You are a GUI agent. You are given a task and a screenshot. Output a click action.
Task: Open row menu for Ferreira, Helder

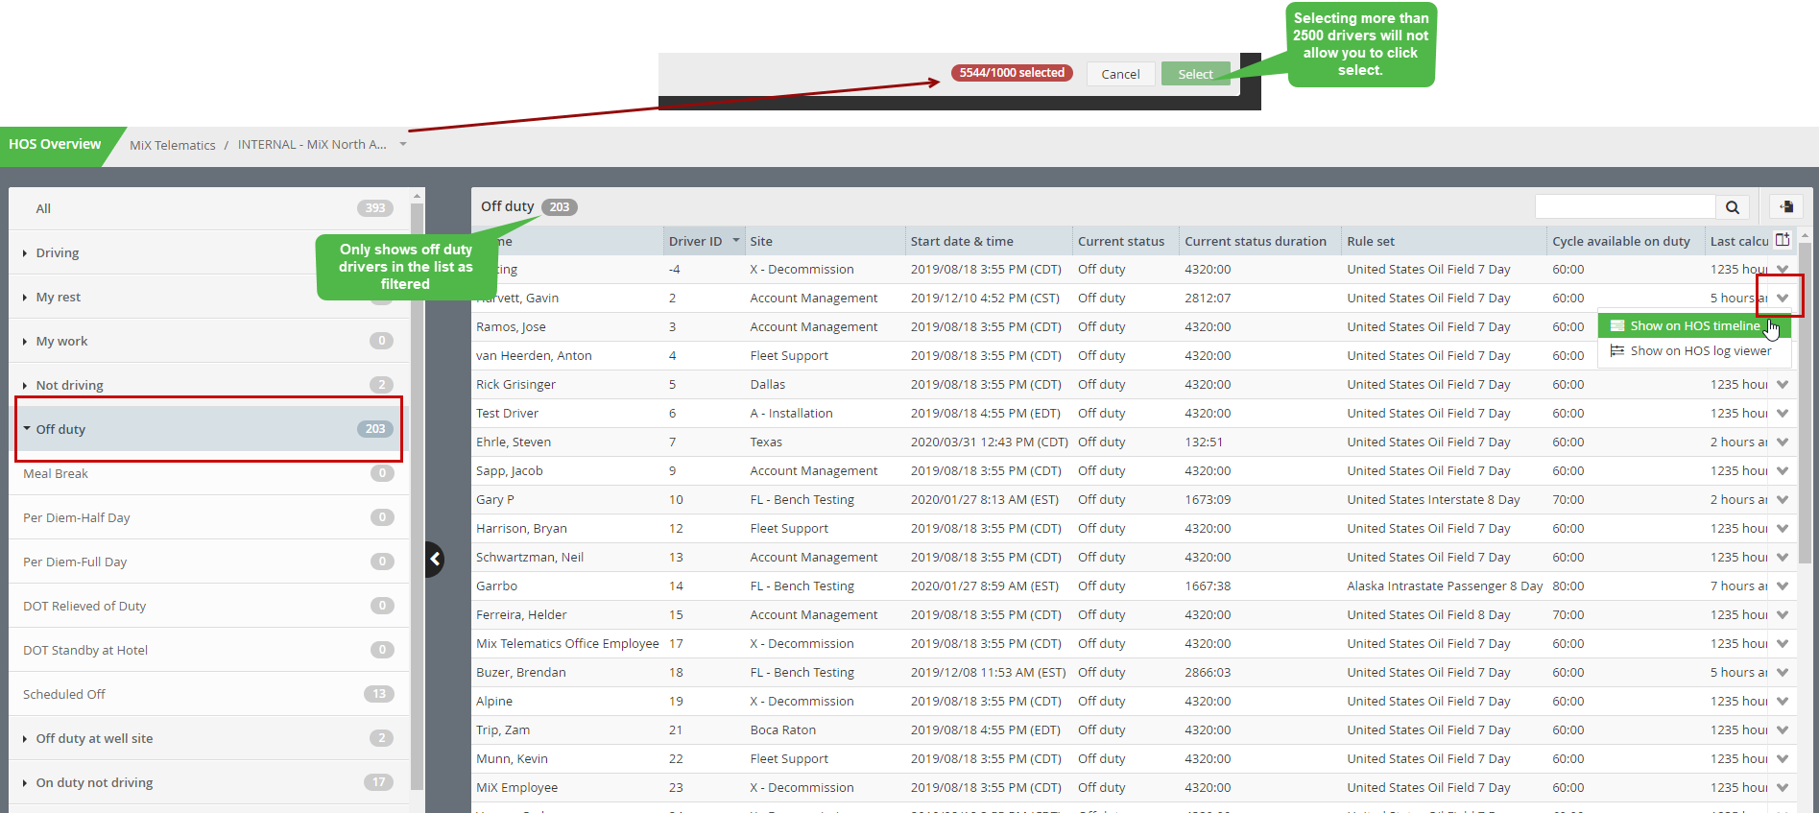click(1783, 615)
